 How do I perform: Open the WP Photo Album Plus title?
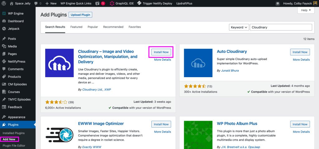(x=237, y=123)
